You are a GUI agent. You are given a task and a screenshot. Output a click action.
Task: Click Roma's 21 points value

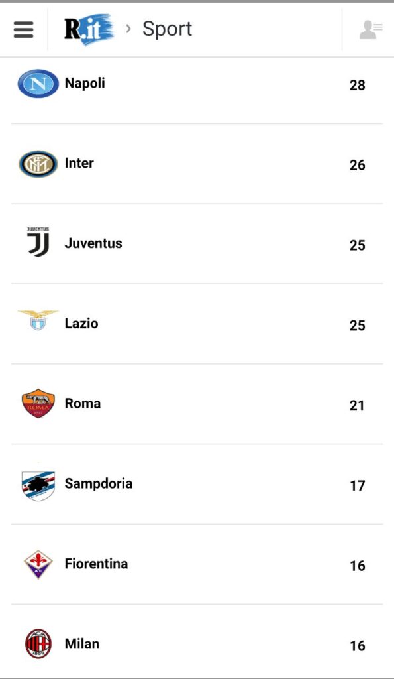pos(357,405)
